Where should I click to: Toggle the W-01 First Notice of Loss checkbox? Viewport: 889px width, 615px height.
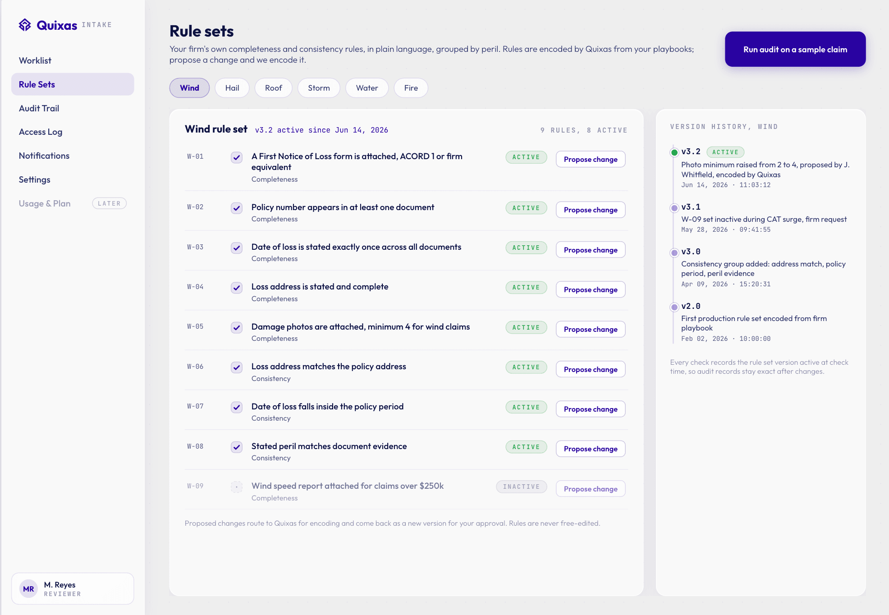[x=237, y=157]
